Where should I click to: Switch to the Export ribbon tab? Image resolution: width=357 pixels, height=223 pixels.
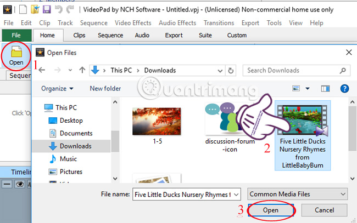[x=174, y=35]
